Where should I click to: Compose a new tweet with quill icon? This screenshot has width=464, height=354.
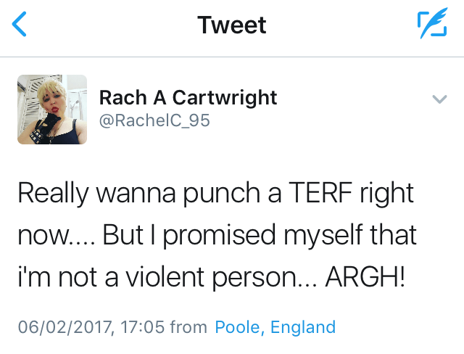pos(432,25)
